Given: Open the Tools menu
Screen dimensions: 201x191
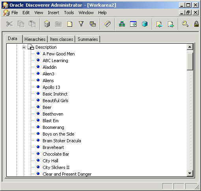Looking at the screenshot, I should pos(69,13).
